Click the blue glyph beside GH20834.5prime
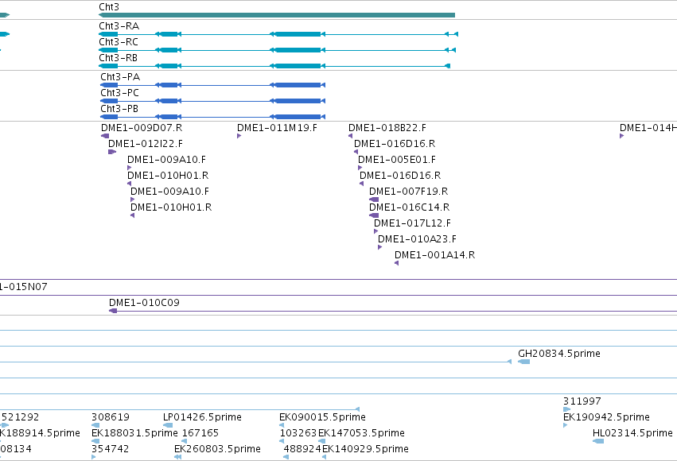Image resolution: width=677 pixels, height=461 pixels. [523, 362]
